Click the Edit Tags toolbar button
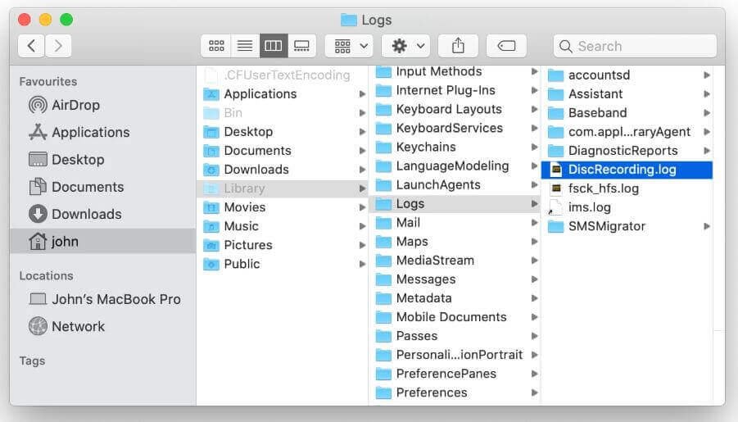Viewport: 738px width, 422px height. pyautogui.click(x=506, y=46)
